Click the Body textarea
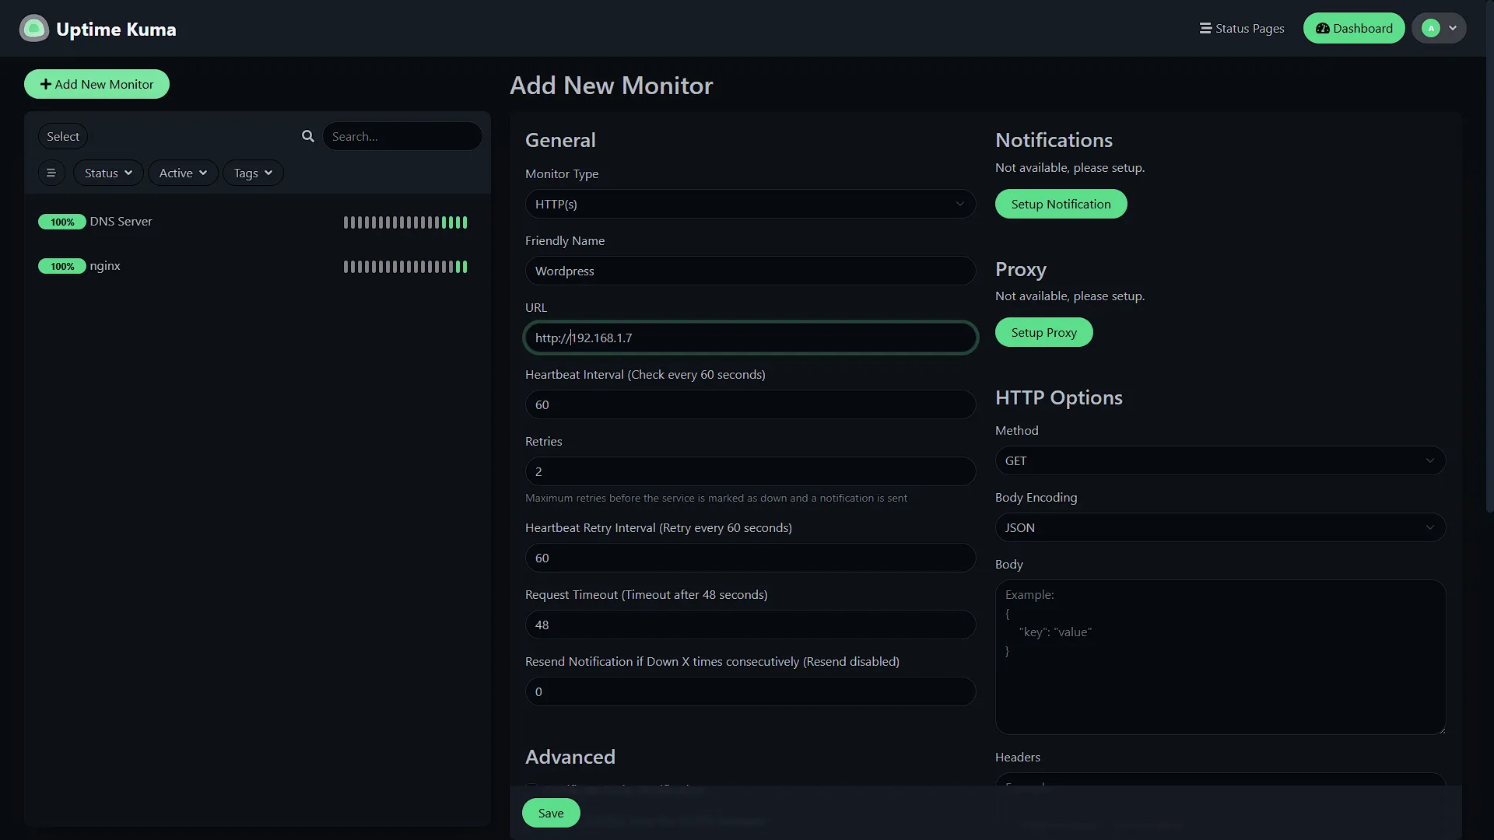1494x840 pixels. pyautogui.click(x=1220, y=657)
